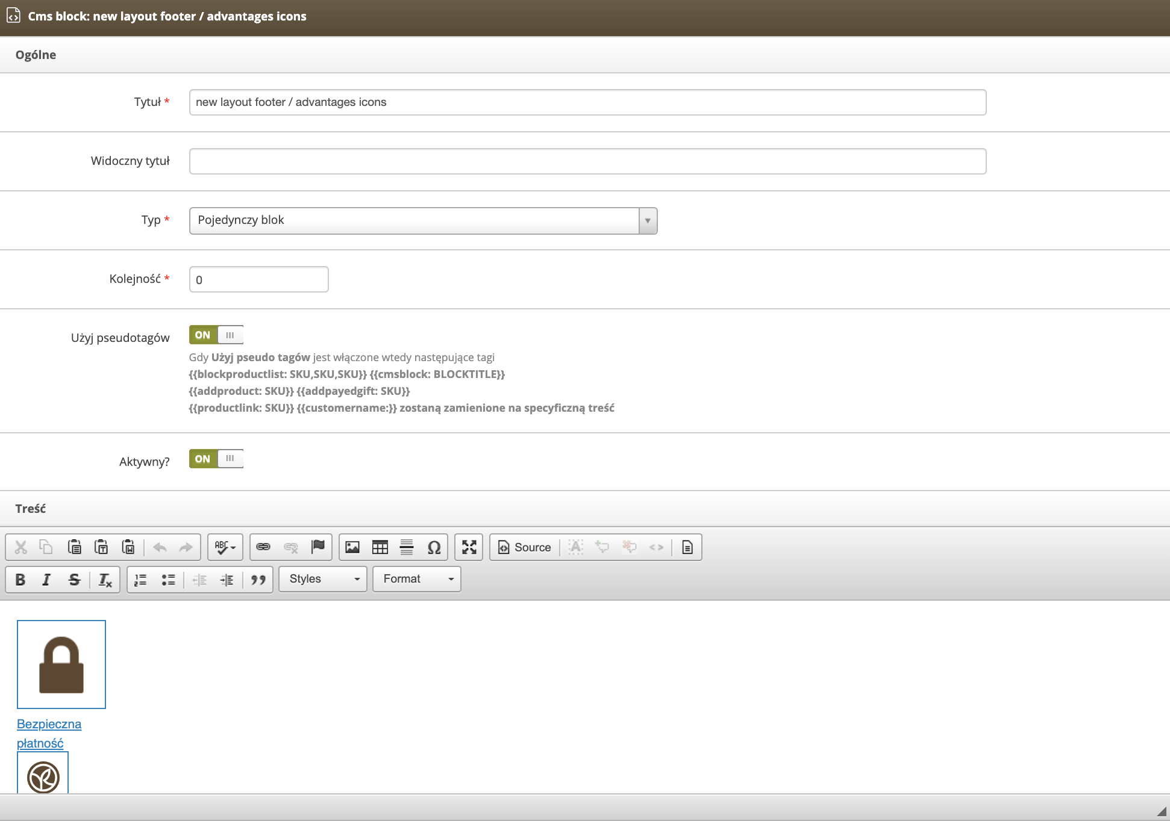Toggle the Aktywny? switch
This screenshot has height=821, width=1170.
click(216, 459)
